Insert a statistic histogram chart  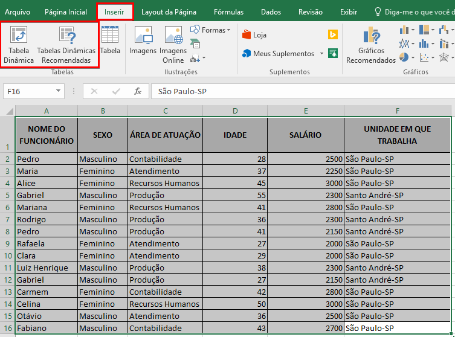pos(424,43)
